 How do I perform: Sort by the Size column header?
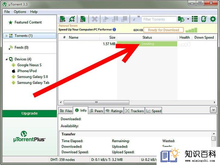[x=108, y=37]
